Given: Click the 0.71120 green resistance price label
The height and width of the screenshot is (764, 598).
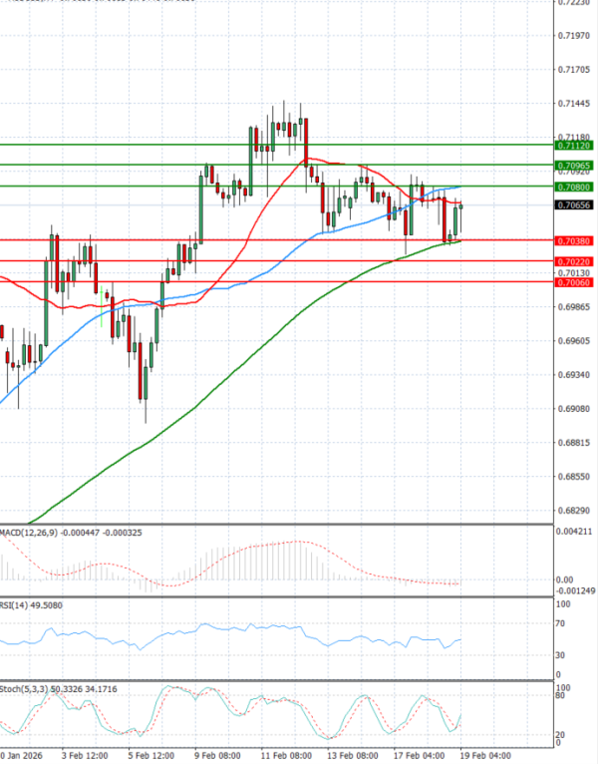Looking at the screenshot, I should pos(576,145).
